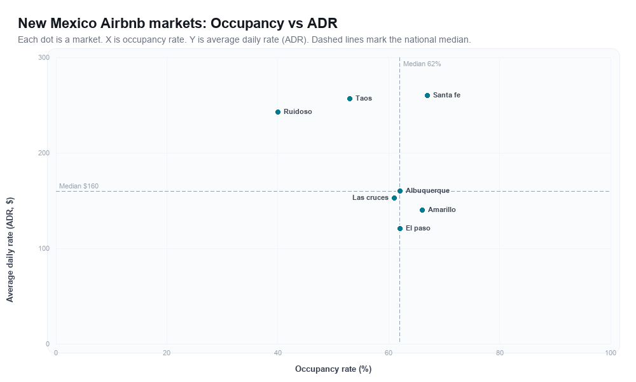636x382 pixels.
Task: Click the chart subtitle description text
Action: coord(244,39)
